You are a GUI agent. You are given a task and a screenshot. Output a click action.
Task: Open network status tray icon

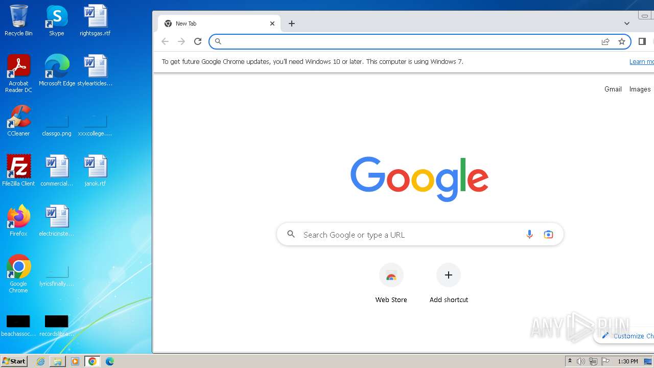point(593,361)
